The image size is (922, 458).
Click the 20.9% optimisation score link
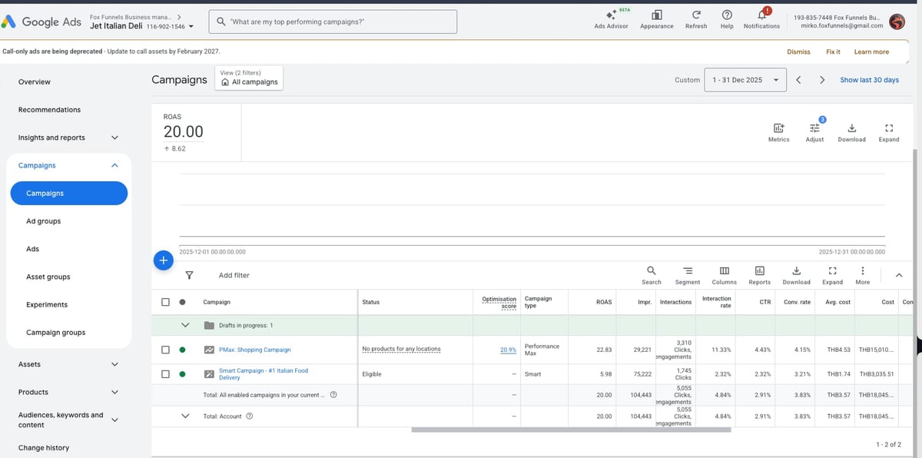(x=508, y=350)
